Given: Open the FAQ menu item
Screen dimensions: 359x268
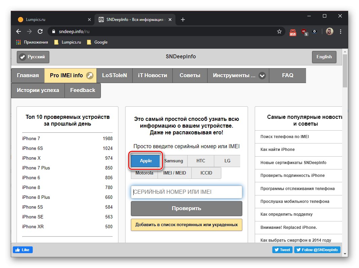Looking at the screenshot, I should [287, 75].
